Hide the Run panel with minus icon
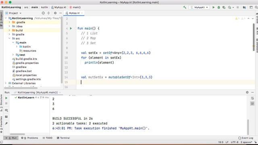Image resolution: width=258 pixels, height=145 pixels. coord(253,92)
